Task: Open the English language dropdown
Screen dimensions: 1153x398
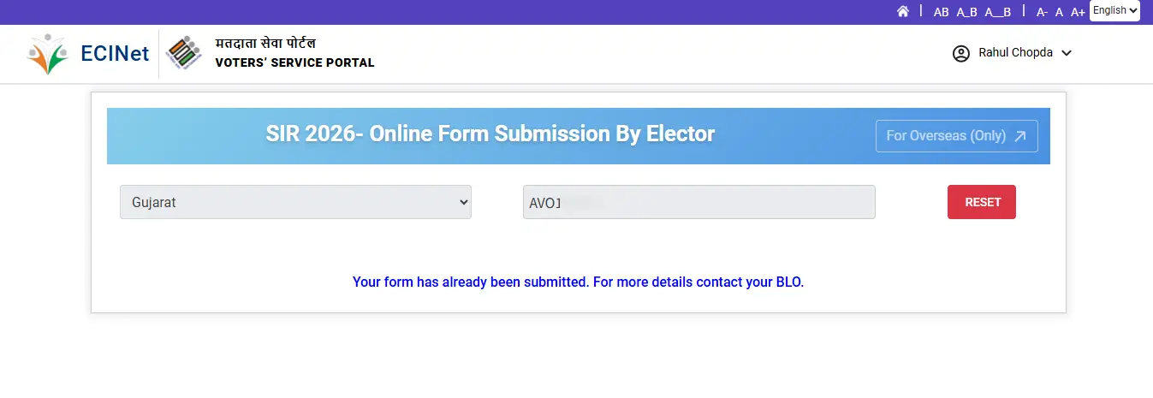Action: (x=1114, y=10)
